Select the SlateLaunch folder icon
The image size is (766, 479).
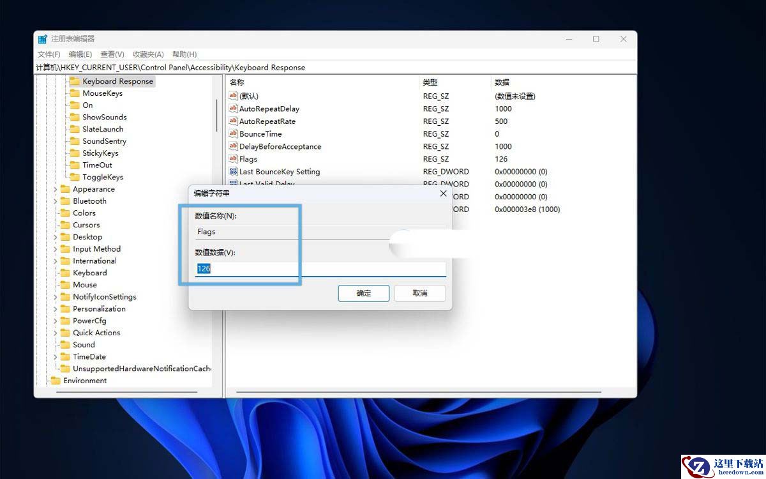coord(75,129)
